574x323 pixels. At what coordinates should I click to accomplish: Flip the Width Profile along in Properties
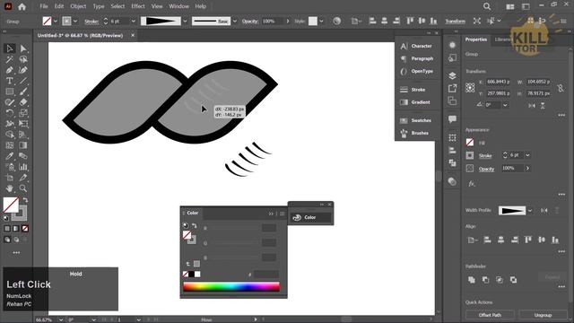(544, 210)
